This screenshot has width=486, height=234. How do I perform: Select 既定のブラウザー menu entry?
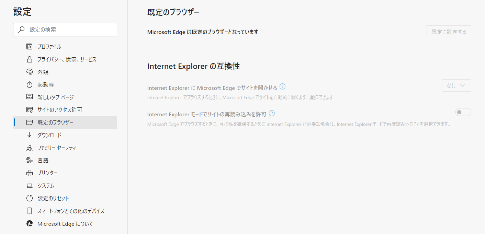[65, 122]
